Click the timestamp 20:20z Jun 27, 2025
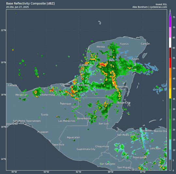This screenshot has height=174, width=176. 17,7
